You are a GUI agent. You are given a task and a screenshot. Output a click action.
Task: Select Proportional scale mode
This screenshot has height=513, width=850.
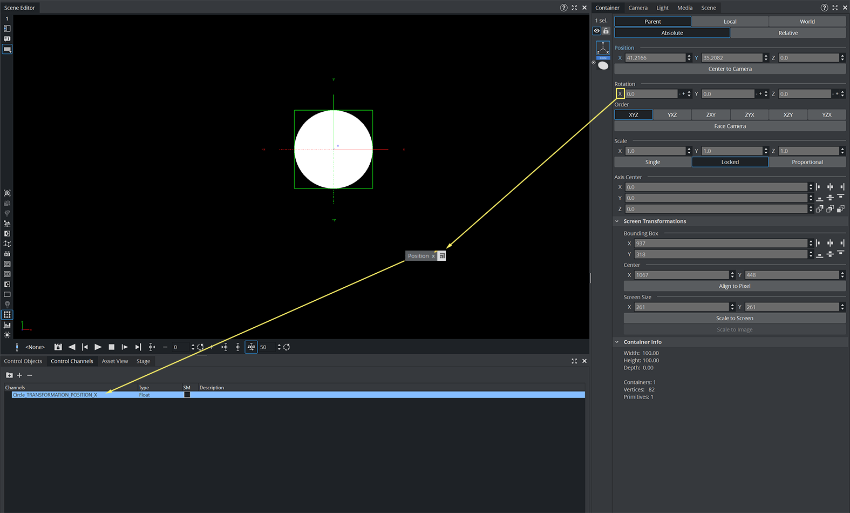(x=807, y=162)
